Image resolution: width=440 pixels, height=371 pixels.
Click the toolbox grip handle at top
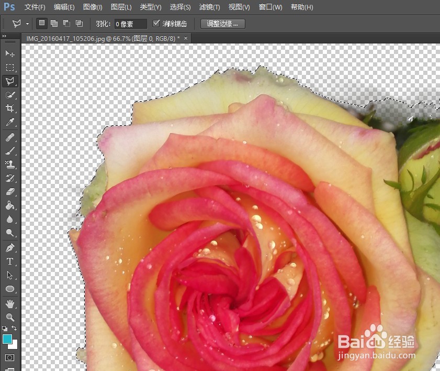click(x=10, y=41)
